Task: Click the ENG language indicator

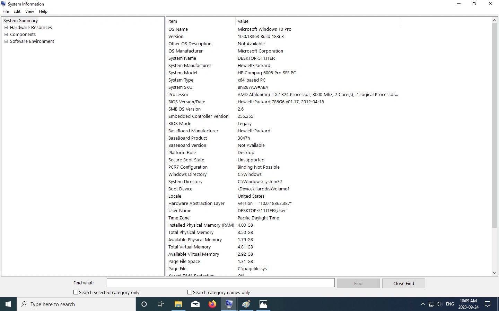Action: tap(450, 304)
